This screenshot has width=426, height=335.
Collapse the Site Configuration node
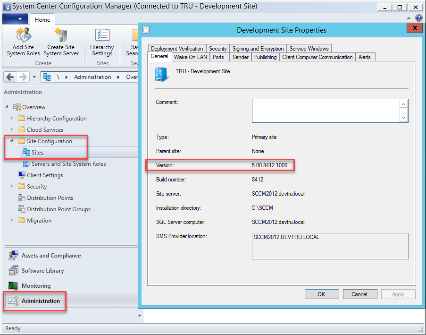(12, 141)
